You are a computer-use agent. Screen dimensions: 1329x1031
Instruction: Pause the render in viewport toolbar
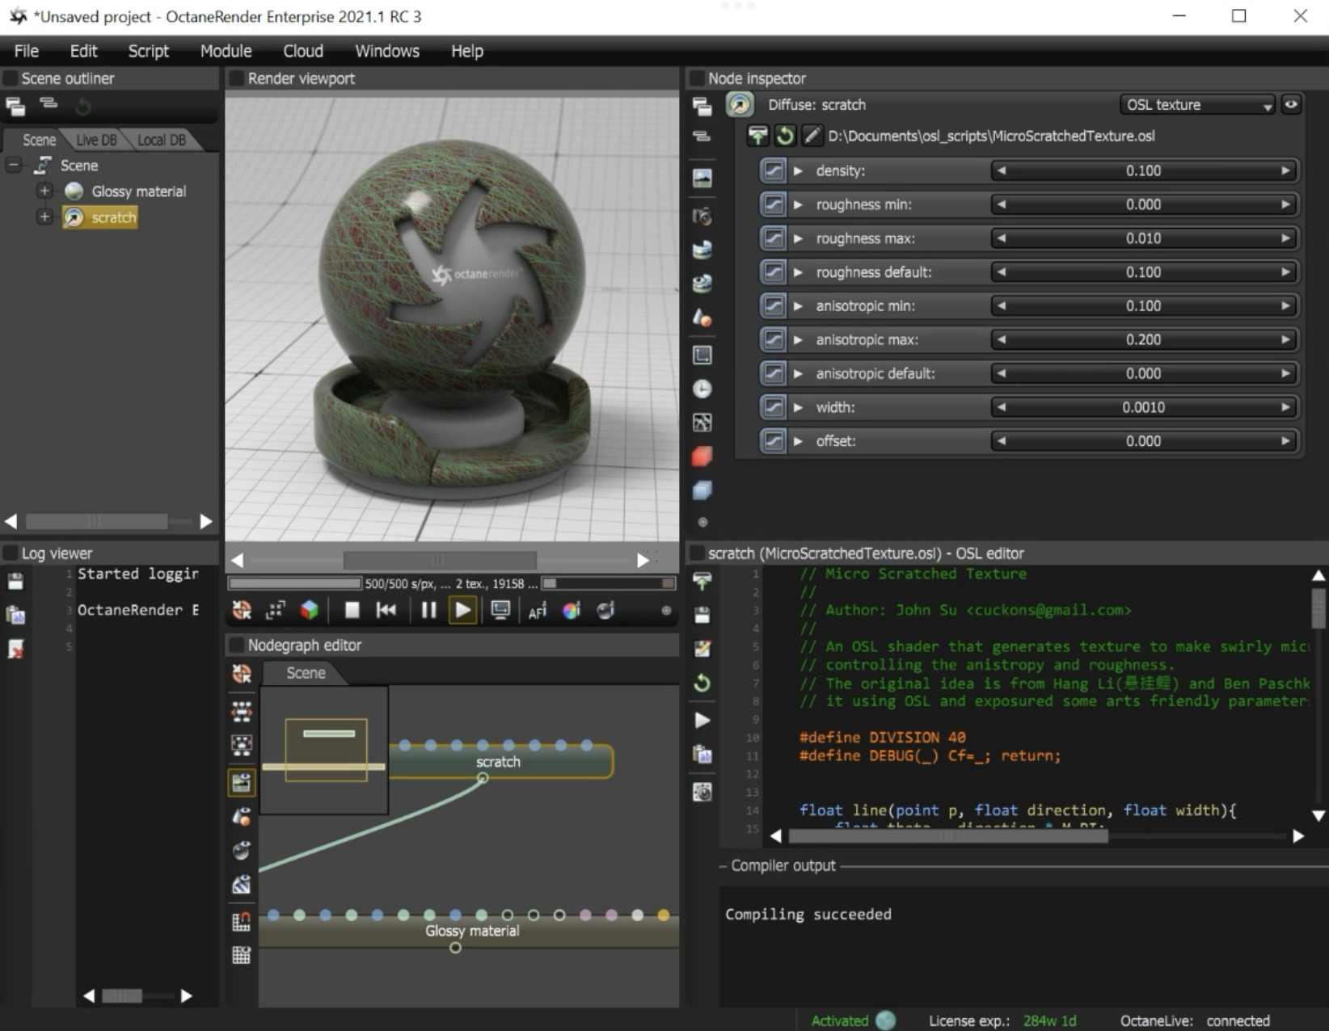(428, 610)
